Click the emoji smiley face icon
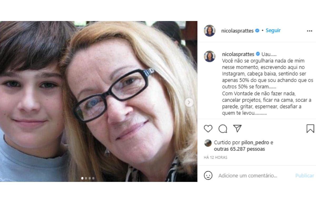 (x=208, y=176)
